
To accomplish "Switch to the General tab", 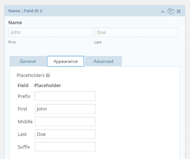I will point(28,61).
